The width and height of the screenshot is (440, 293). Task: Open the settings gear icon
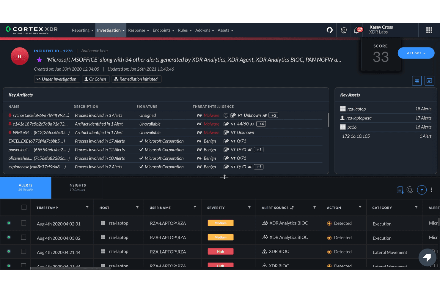(x=344, y=30)
